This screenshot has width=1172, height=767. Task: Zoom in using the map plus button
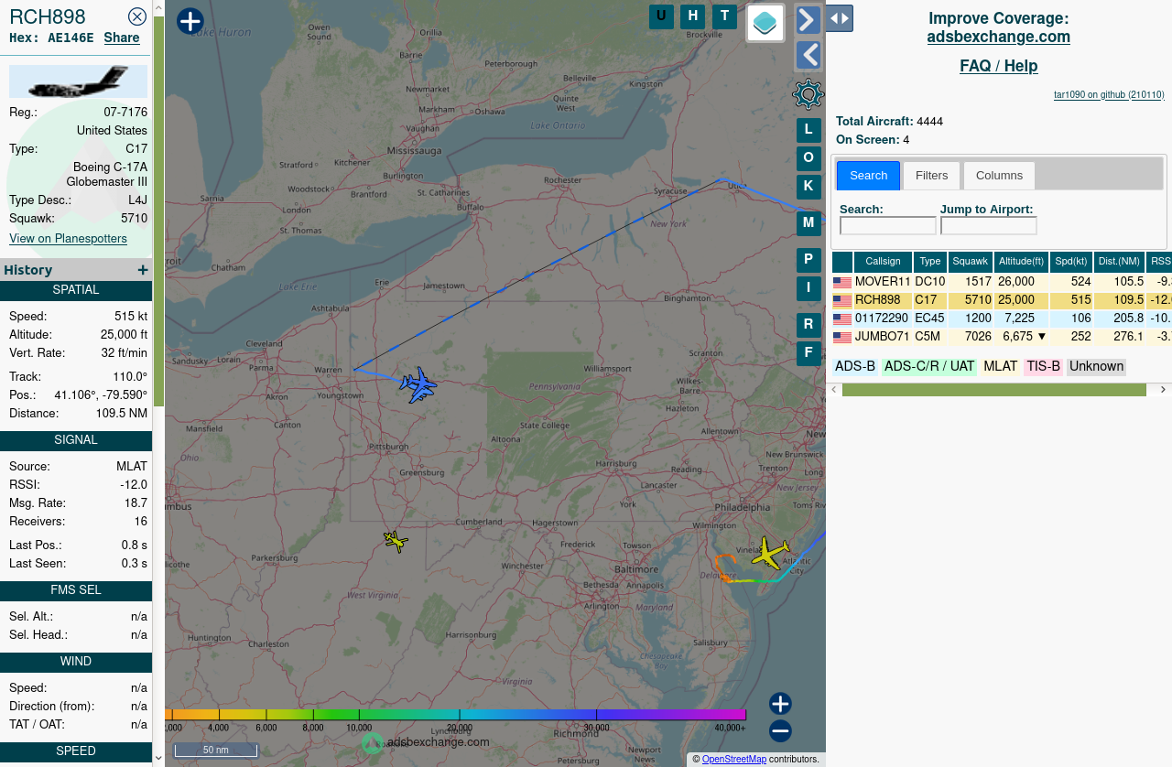pyautogui.click(x=780, y=704)
